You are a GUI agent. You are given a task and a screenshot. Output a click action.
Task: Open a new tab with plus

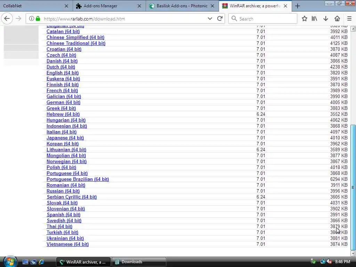point(298,6)
